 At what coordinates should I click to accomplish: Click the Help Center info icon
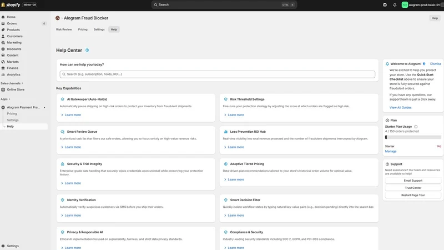point(87,50)
